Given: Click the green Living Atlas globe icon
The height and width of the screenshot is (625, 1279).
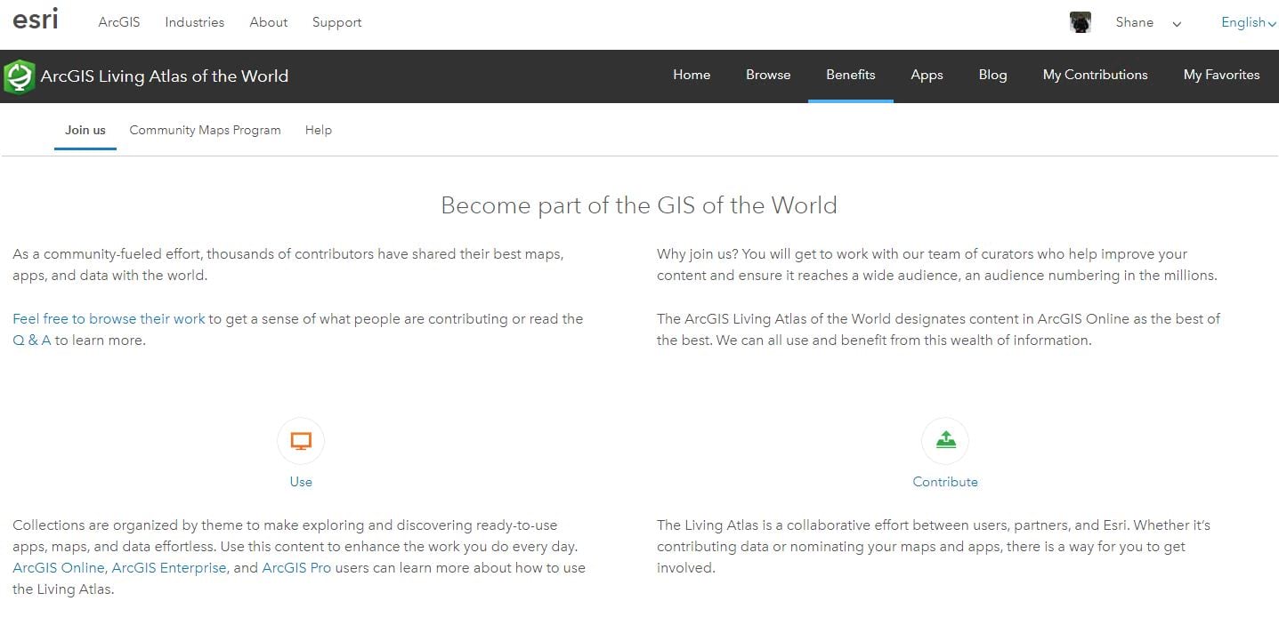Looking at the screenshot, I should point(19,76).
